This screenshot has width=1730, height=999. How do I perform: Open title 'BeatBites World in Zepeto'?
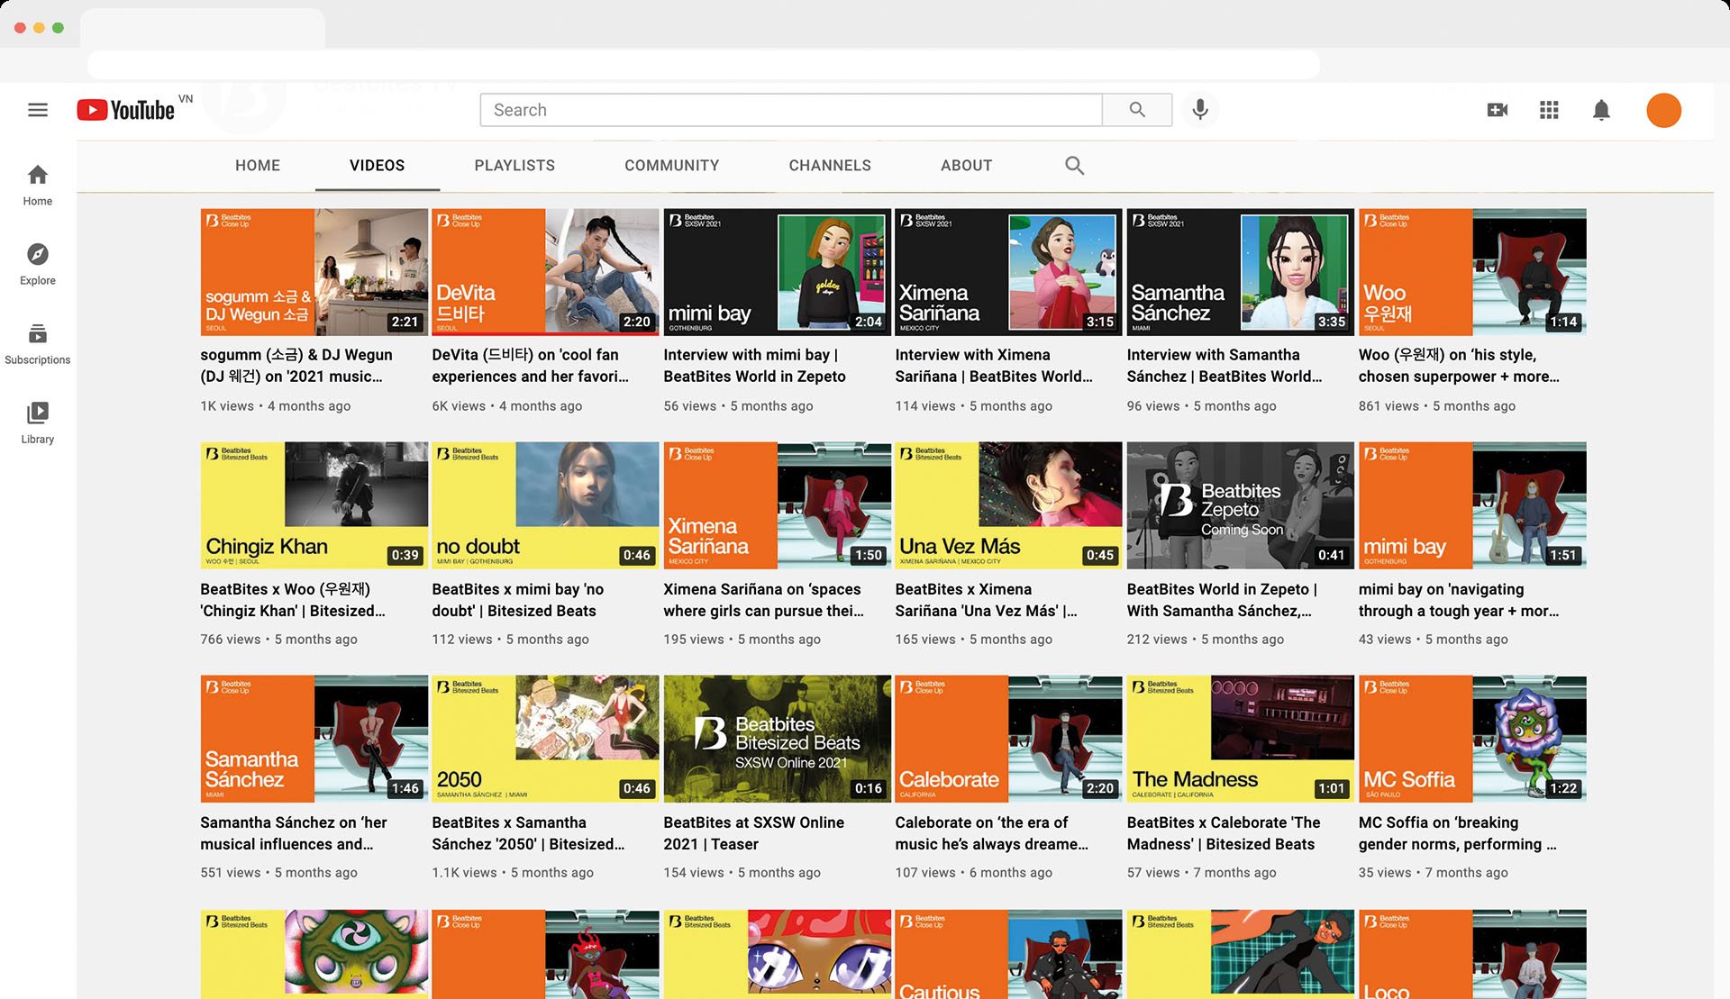click(1222, 600)
